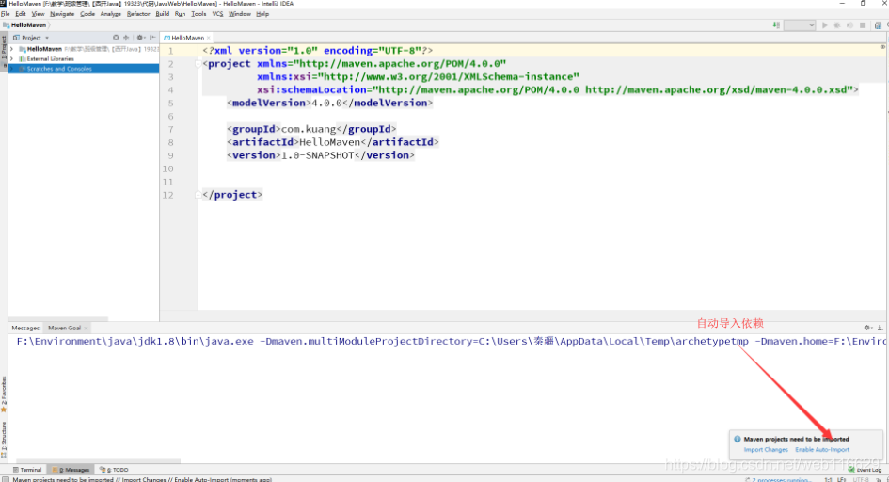Click line number 7 in gutter
The width and height of the screenshot is (889, 482).
pos(170,129)
